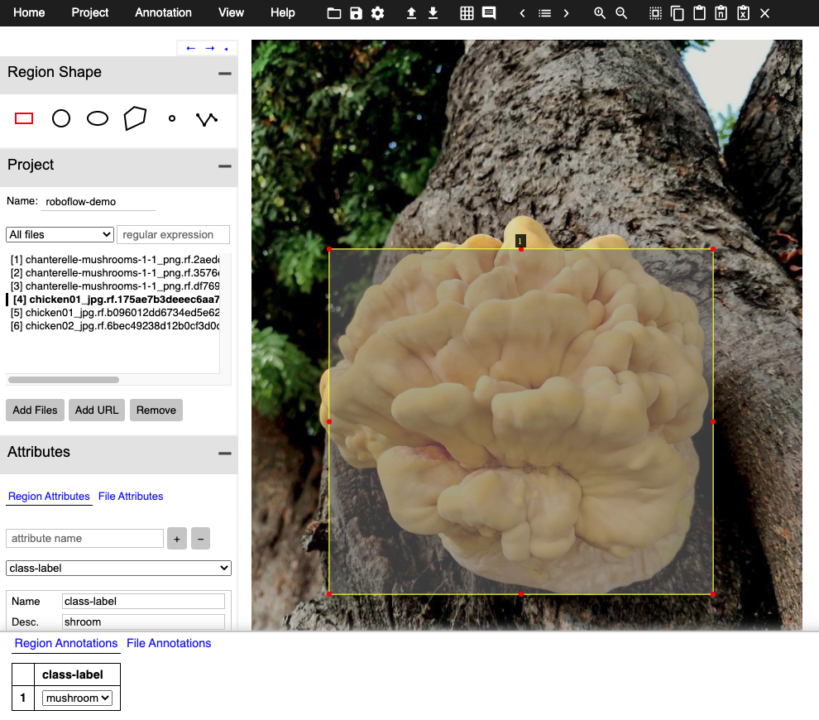The image size is (819, 720).
Task: Select the ellipse region shape tool
Action: tap(97, 118)
